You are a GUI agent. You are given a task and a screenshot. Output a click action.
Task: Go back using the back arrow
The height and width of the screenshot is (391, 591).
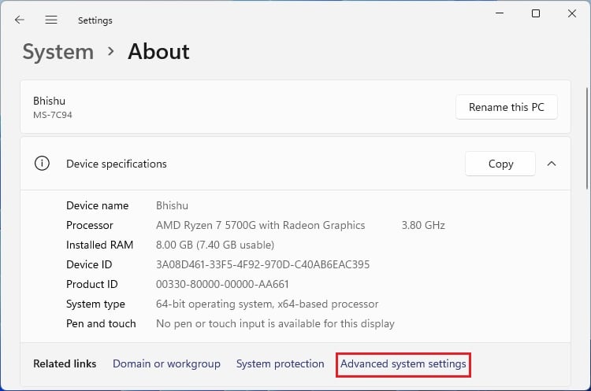pyautogui.click(x=20, y=20)
